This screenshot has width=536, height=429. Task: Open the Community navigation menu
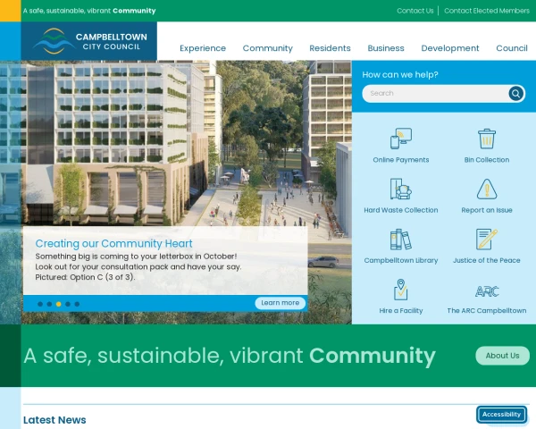coord(268,48)
